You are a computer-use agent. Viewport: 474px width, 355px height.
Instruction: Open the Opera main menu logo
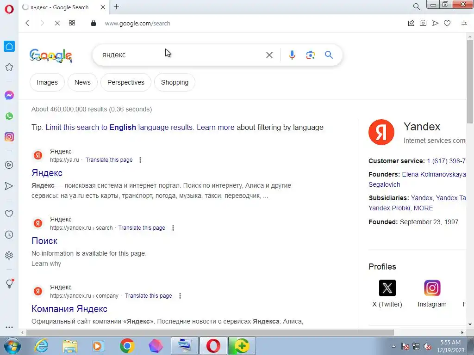point(9,9)
